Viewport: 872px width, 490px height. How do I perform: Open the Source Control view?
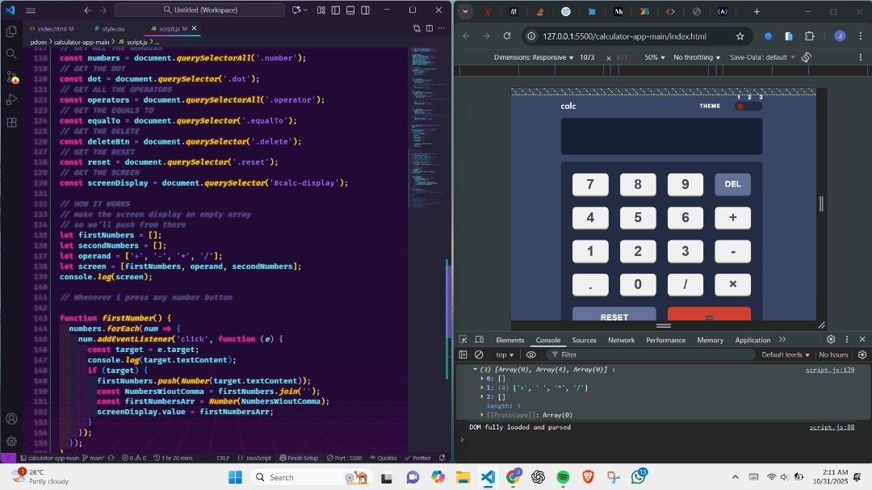tap(11, 77)
